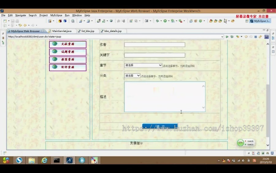The height and width of the screenshot is (173, 276).
Task: Click the command prompt taskbar icon
Action: point(56,160)
